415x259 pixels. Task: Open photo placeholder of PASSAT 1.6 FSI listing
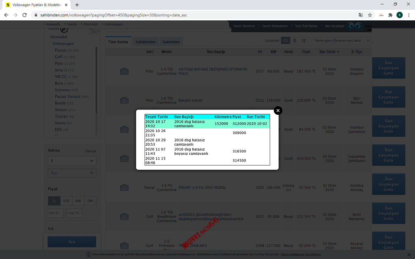(124, 187)
